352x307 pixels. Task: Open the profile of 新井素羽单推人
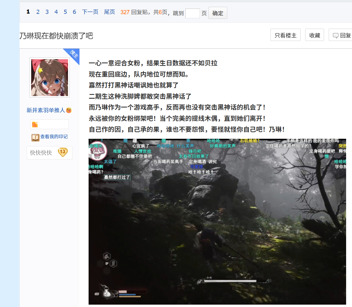coord(46,110)
